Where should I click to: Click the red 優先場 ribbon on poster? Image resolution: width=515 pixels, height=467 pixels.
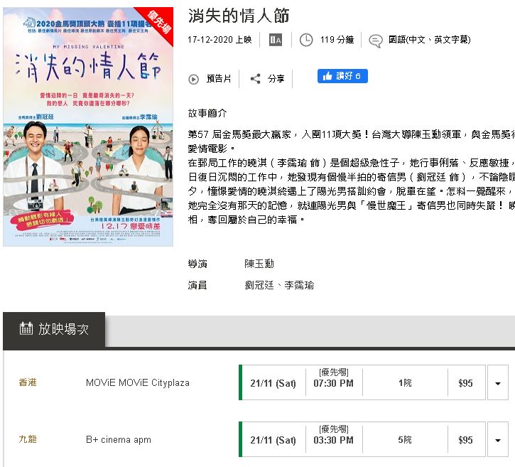[158, 22]
